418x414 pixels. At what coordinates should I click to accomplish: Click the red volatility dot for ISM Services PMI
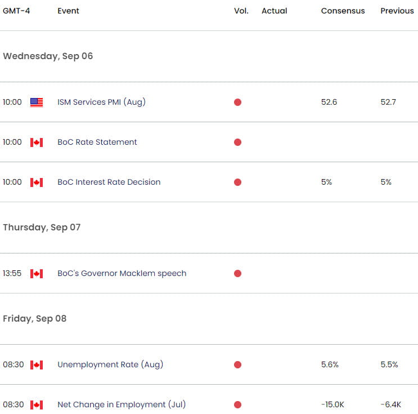coord(237,102)
